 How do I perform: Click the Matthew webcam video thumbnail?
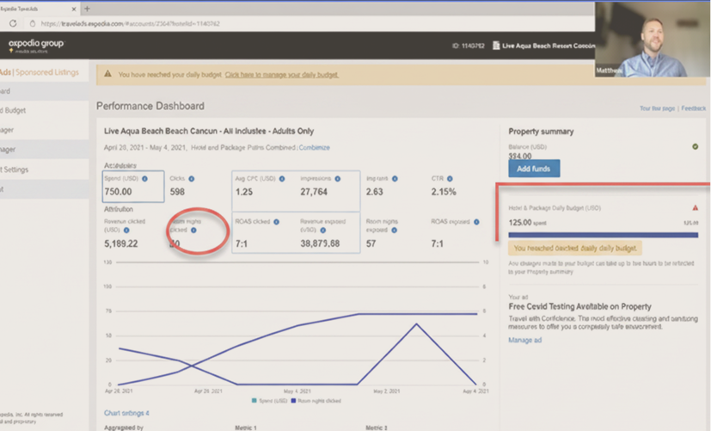coord(653,40)
